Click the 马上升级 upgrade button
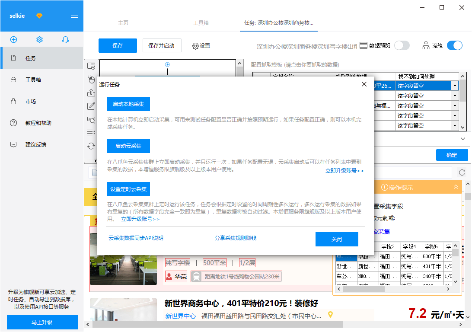472x332 pixels. 42,322
